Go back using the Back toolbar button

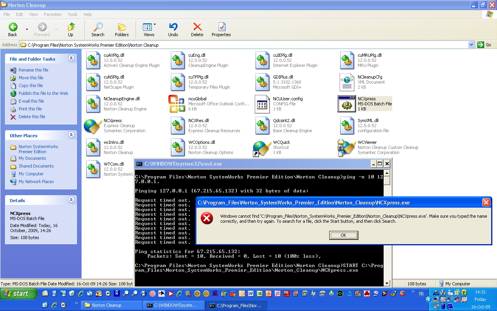point(13,30)
